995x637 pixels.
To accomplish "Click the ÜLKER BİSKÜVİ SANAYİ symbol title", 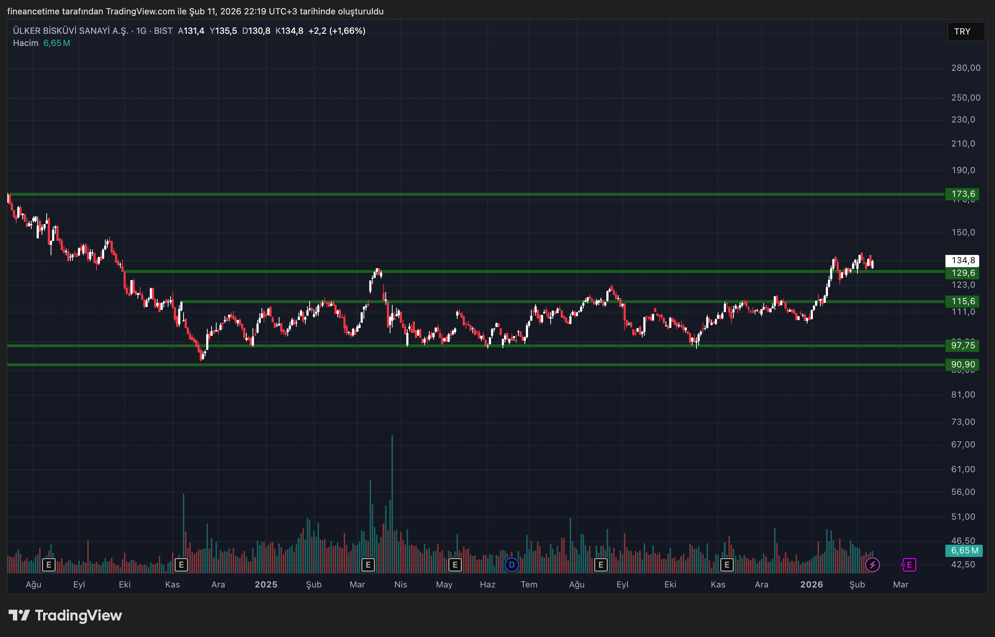I will click(x=70, y=31).
